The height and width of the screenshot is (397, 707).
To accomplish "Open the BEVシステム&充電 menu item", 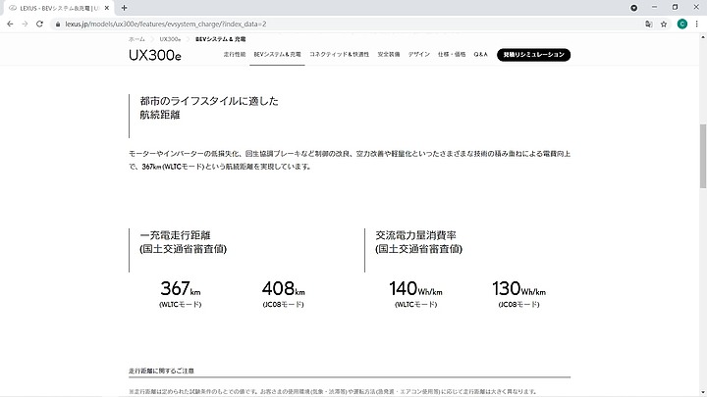I will point(277,55).
